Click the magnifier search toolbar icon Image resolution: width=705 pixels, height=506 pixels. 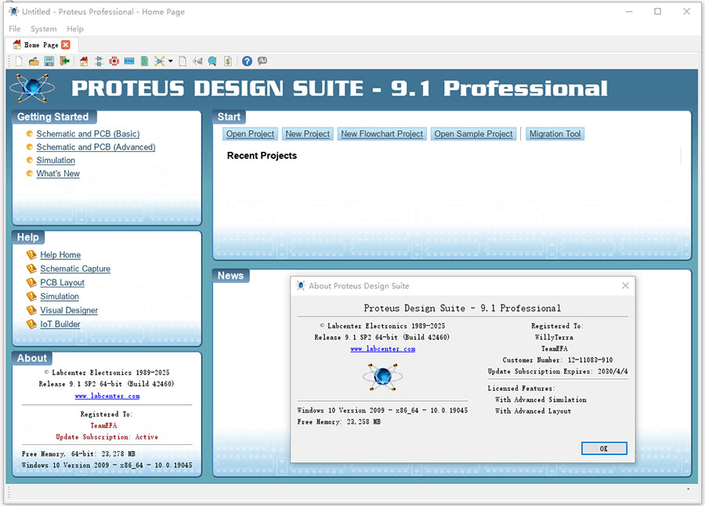pos(212,61)
